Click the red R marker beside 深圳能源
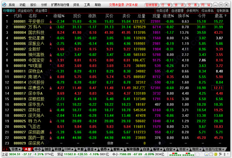 pyautogui.click(x=51, y=133)
